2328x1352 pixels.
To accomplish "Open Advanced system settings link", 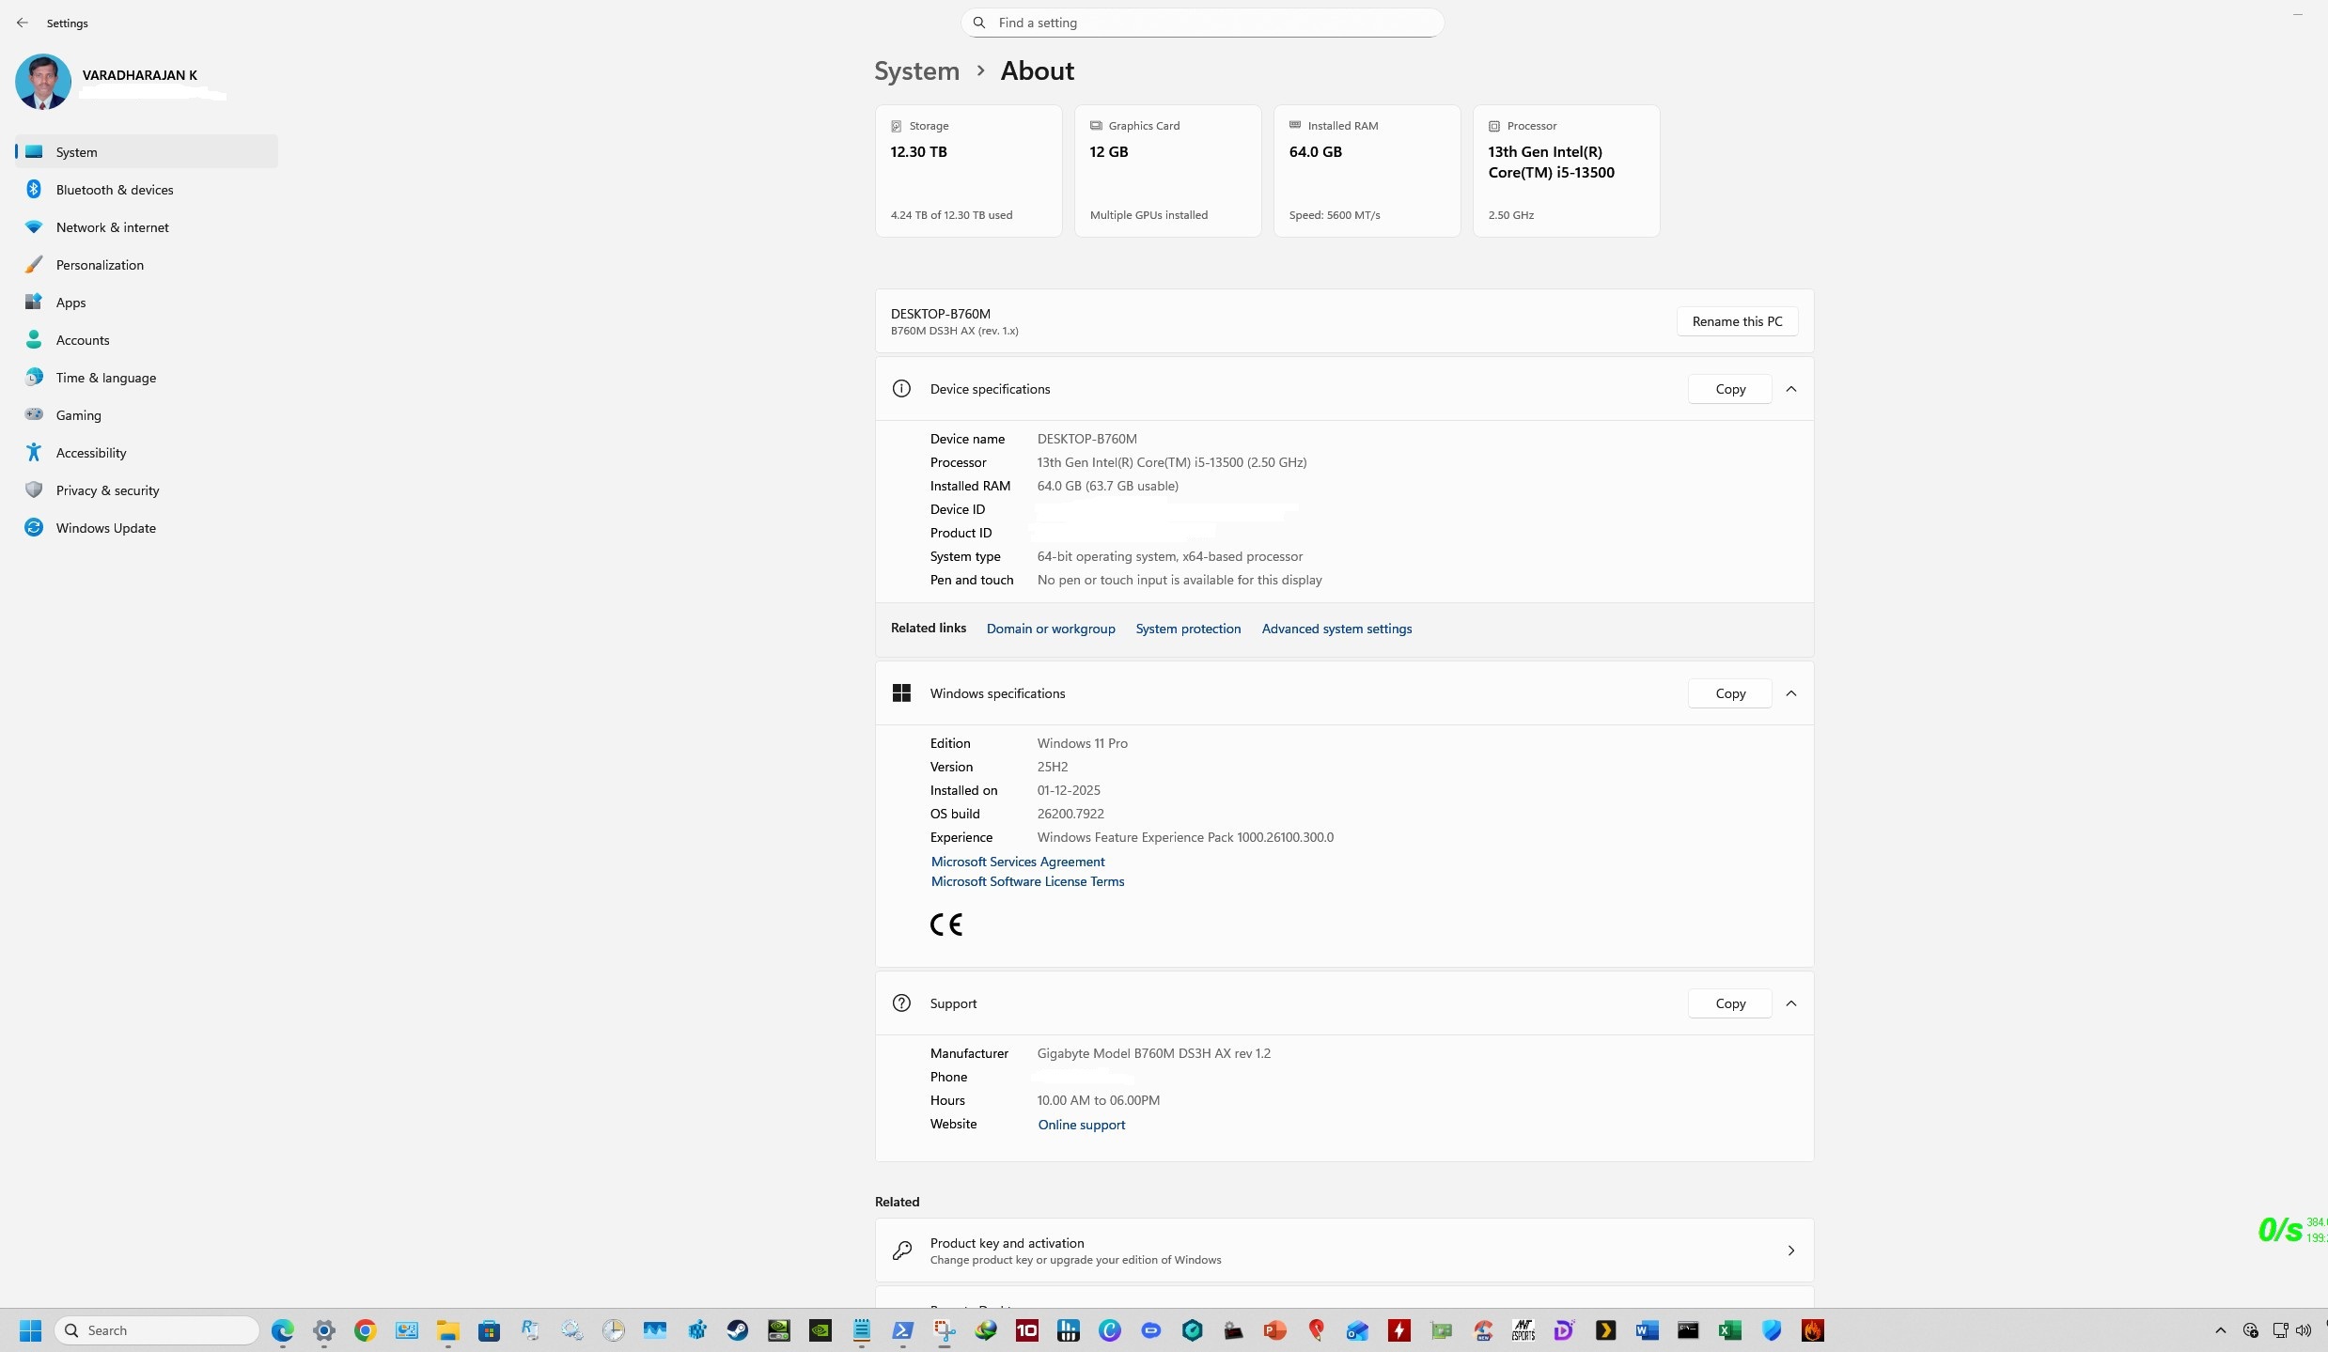I will tap(1336, 629).
